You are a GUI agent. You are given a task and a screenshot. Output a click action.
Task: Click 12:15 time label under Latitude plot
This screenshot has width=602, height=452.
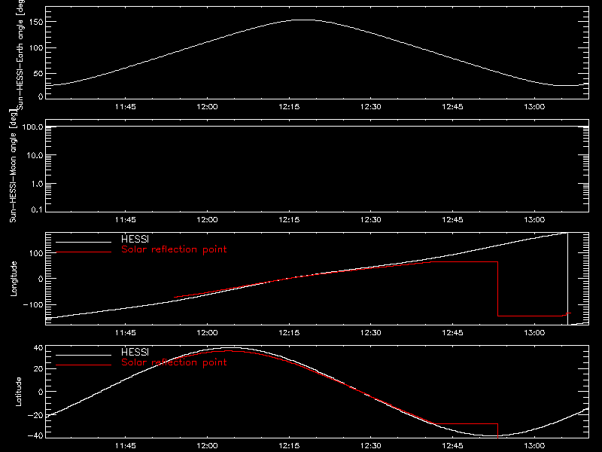coord(289,446)
